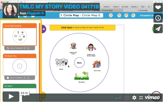Select the stack of books image

97,64
